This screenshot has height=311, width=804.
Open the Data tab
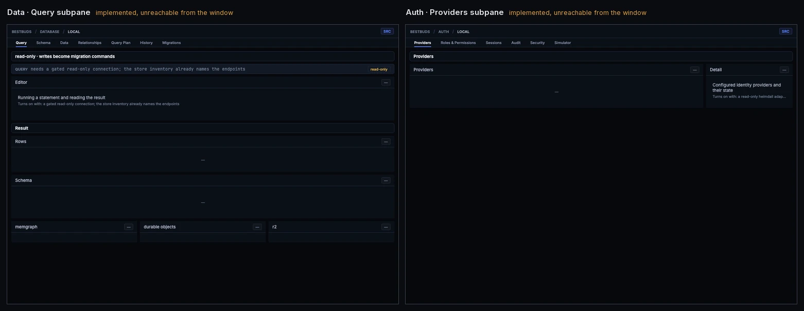[x=64, y=43]
